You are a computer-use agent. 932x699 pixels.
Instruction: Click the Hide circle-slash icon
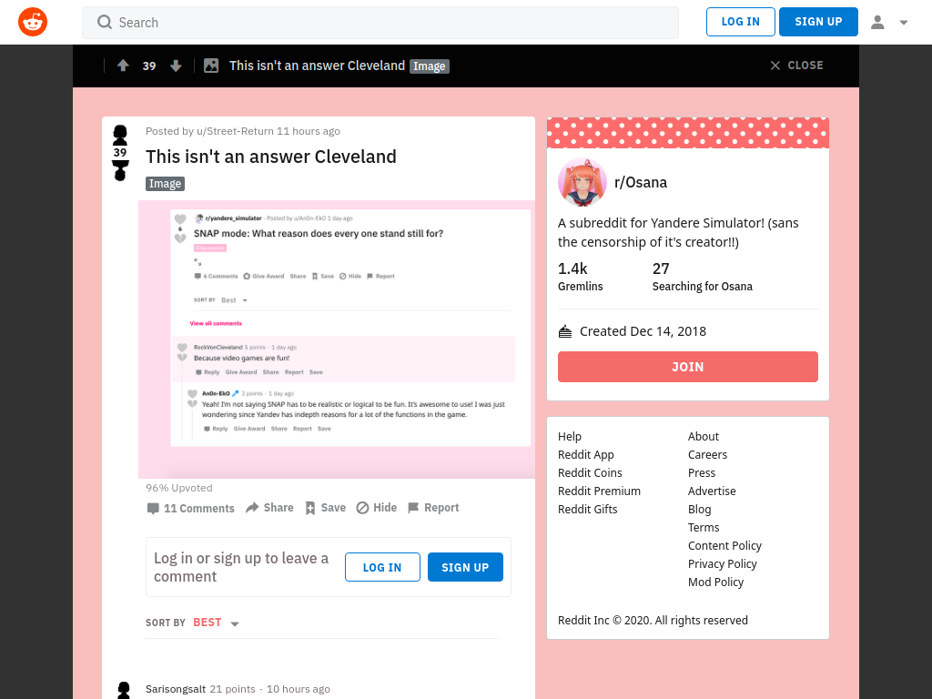(362, 508)
